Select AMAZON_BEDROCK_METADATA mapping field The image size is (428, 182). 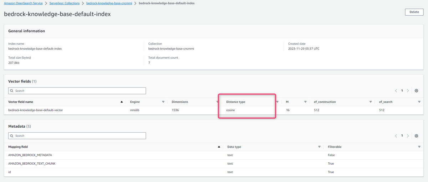(x=30, y=155)
